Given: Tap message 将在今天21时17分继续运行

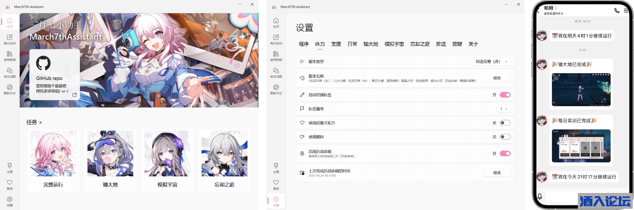Looking at the screenshot, I should 584,177.
